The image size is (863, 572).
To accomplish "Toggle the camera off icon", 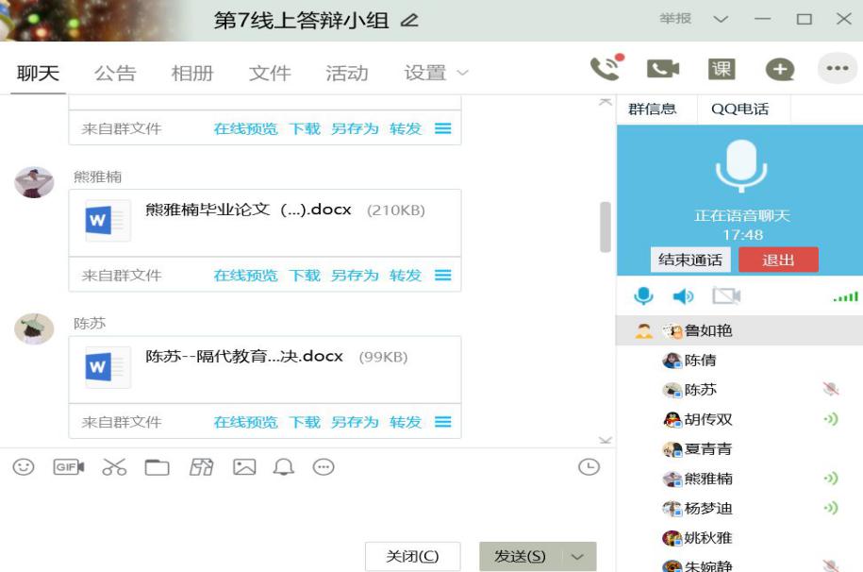I will tap(725, 296).
